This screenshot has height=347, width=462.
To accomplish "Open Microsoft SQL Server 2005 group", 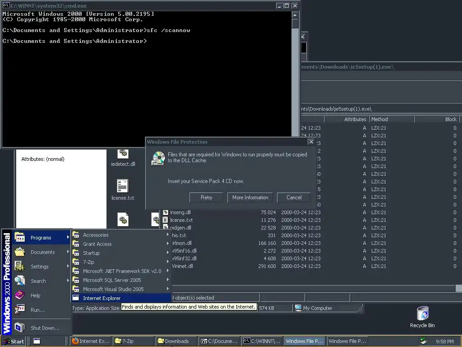I will pyautogui.click(x=121, y=280).
